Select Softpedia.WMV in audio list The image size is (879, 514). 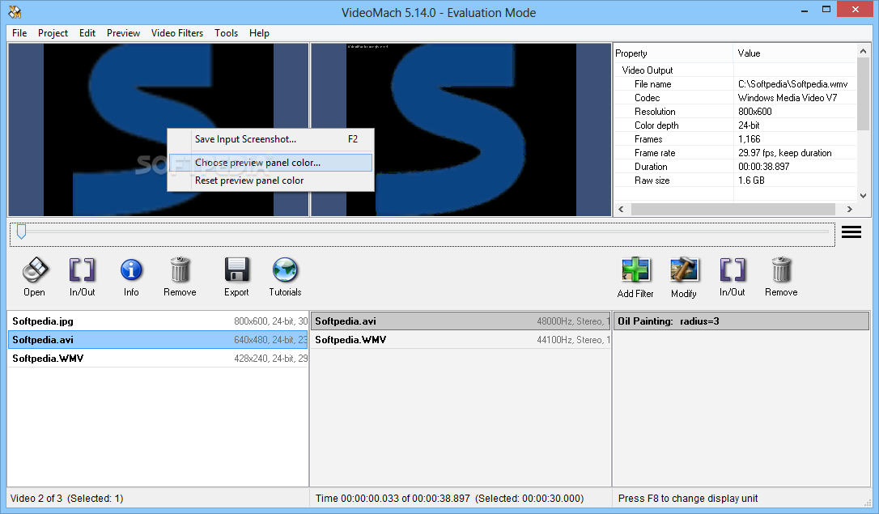[461, 340]
